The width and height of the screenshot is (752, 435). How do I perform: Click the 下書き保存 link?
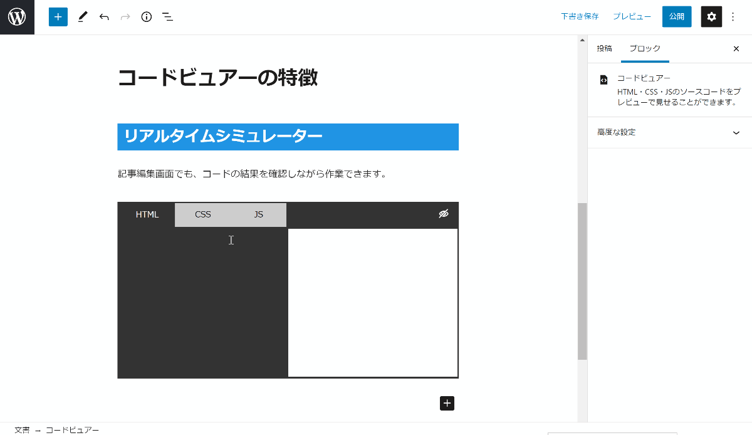pos(580,17)
